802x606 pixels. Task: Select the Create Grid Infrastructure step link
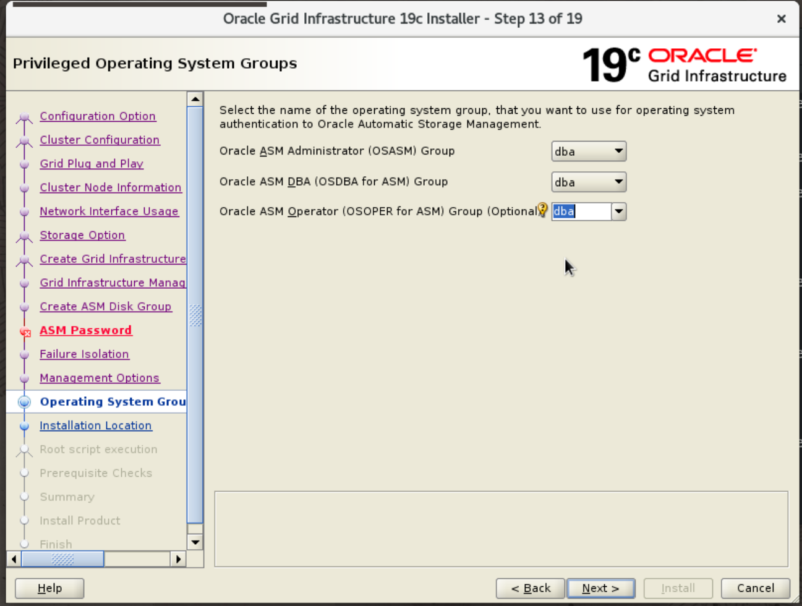[113, 259]
